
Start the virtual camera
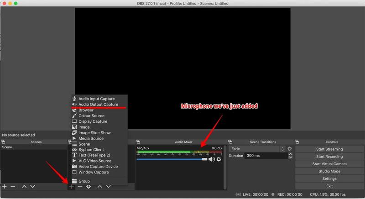click(x=329, y=164)
